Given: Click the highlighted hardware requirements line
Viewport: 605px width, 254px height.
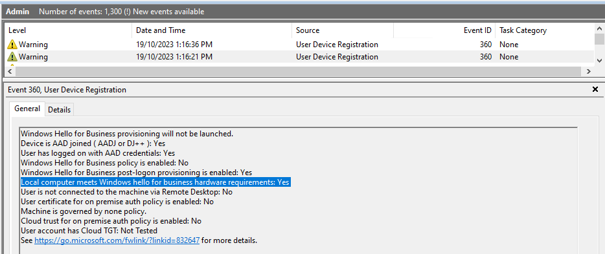Looking at the screenshot, I should (155, 182).
